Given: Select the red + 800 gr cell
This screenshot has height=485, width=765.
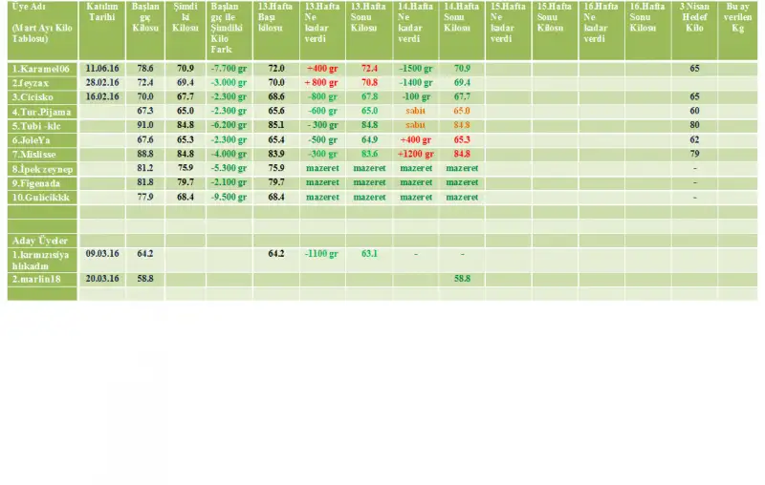Looking at the screenshot, I should (x=321, y=84).
